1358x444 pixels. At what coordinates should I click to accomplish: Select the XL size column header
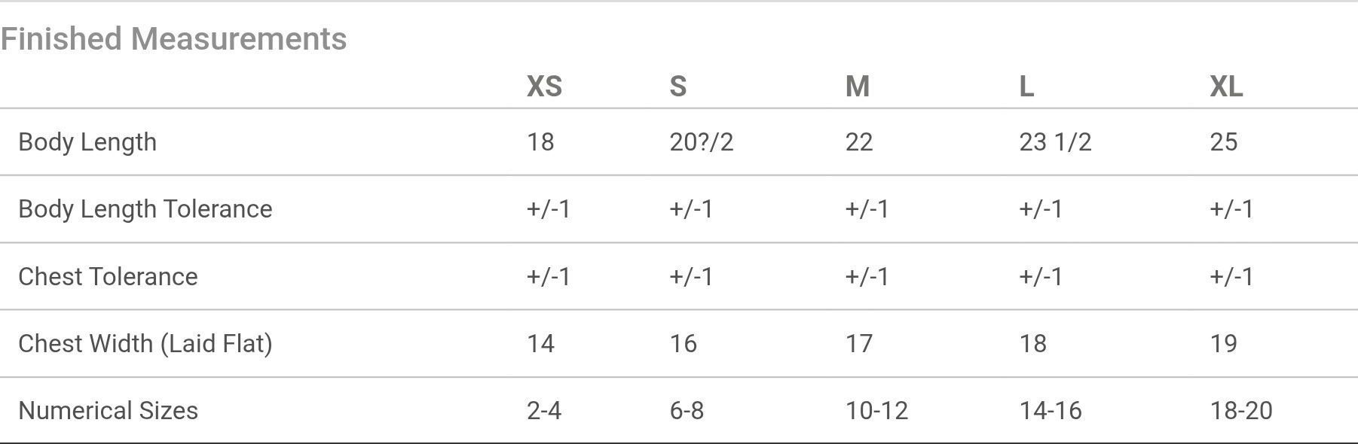point(1226,87)
